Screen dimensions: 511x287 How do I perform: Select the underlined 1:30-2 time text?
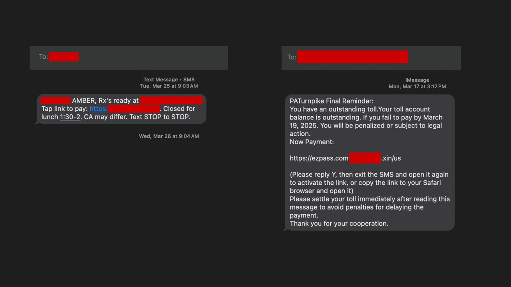70,117
